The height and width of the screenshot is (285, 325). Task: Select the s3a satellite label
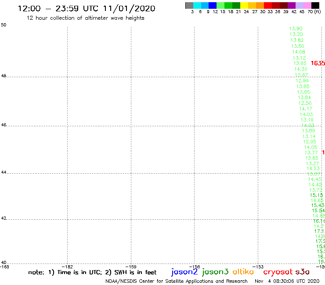303,272
